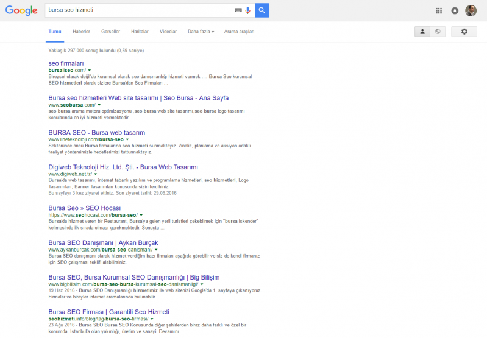Screen dimensions: 487x338
Task: Expand arrow next to www.digiweb.net.tr URL
Action: pyautogui.click(x=95, y=174)
